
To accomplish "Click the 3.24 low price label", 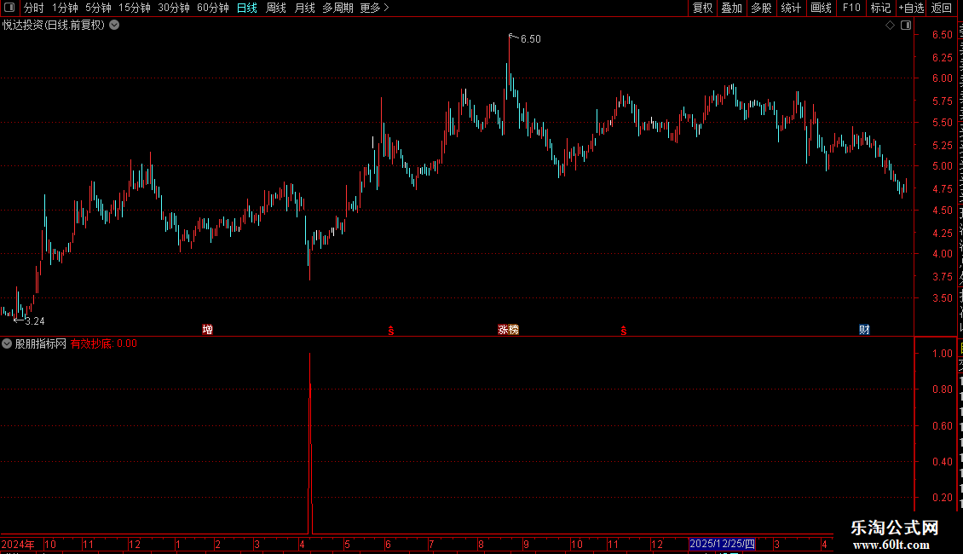I will [34, 321].
